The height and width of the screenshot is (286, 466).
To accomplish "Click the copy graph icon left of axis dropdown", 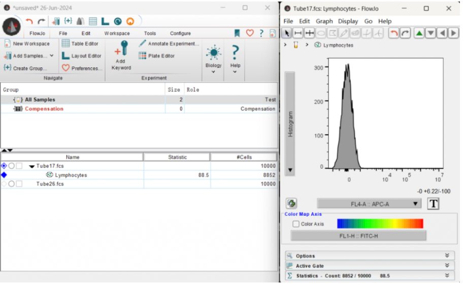I will click(x=291, y=203).
